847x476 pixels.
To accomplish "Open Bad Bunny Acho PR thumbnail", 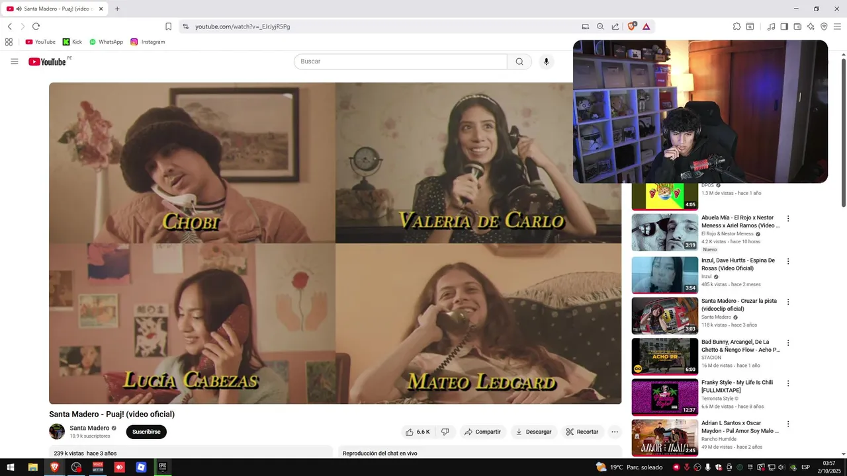I will [x=664, y=356].
